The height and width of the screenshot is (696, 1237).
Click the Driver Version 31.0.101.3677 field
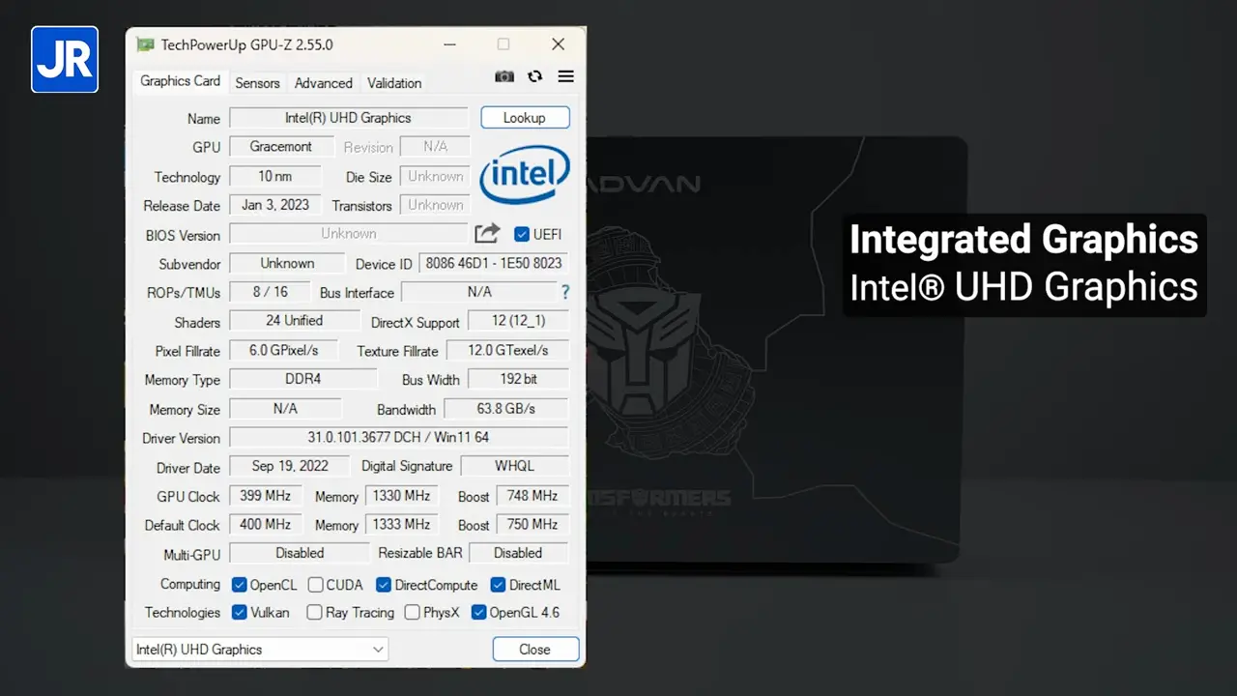(398, 437)
